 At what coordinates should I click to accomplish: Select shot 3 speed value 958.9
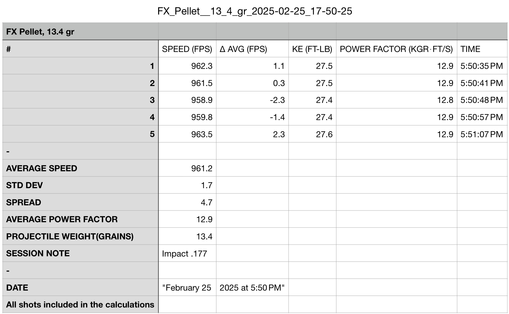pos(187,100)
